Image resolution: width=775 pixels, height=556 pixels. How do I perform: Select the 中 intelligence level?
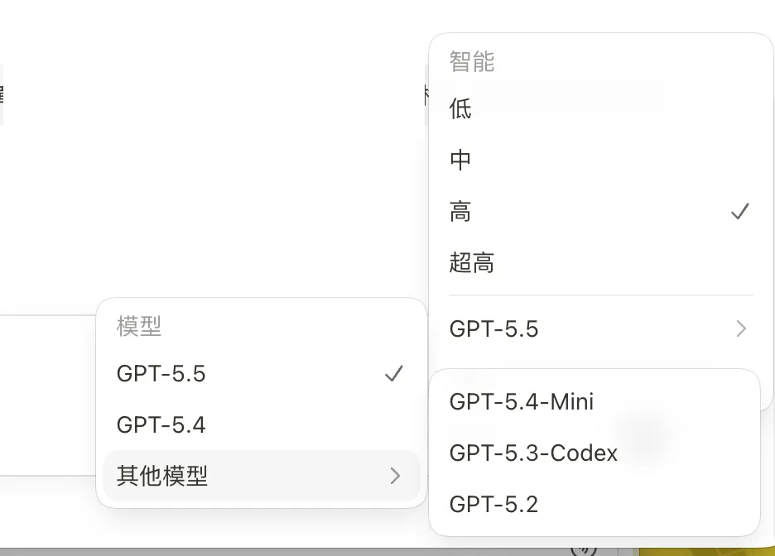click(x=600, y=160)
